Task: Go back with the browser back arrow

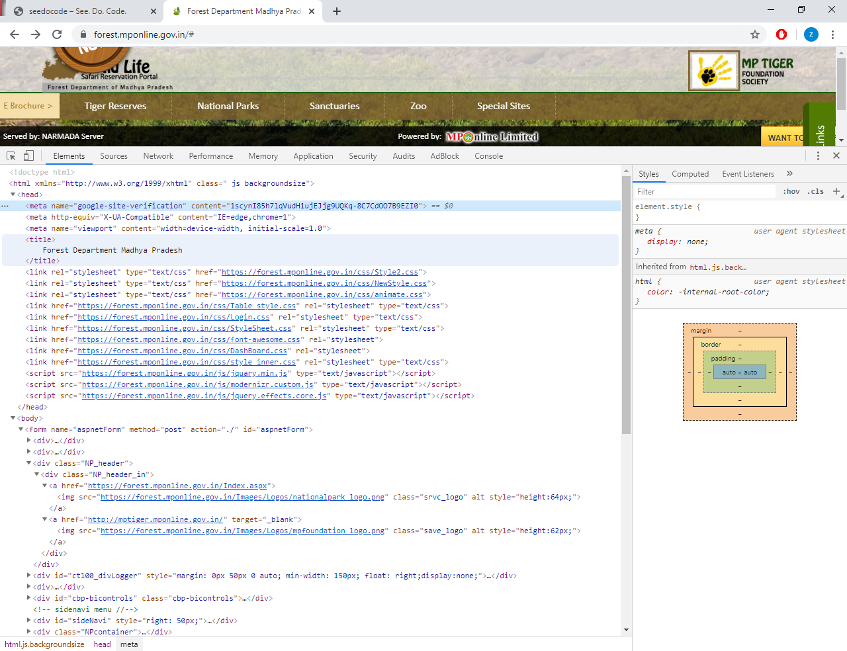Action: click(15, 34)
